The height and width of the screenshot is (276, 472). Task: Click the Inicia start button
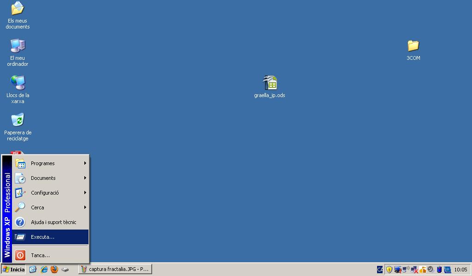point(13,270)
